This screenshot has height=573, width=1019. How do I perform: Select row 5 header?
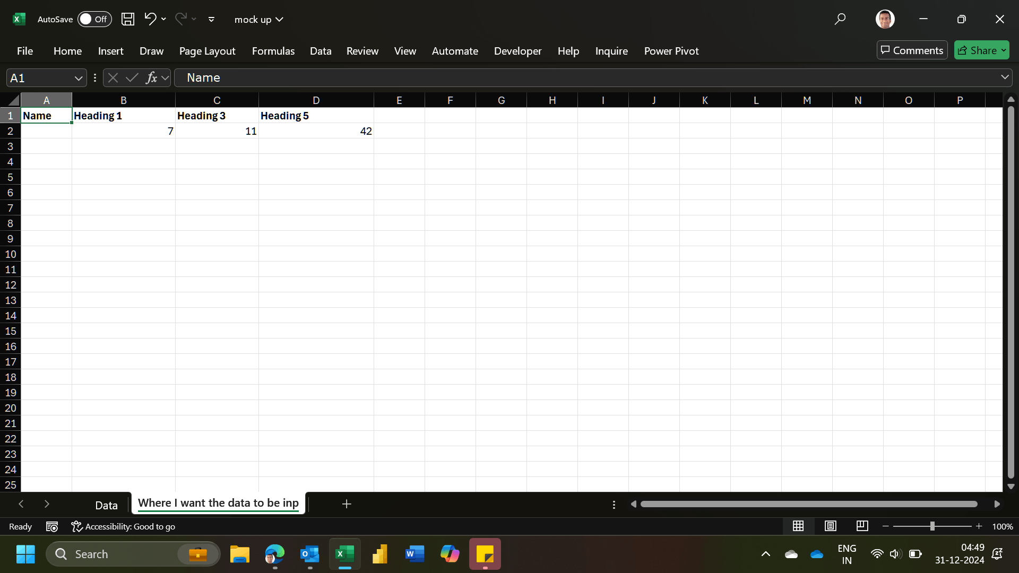point(10,177)
